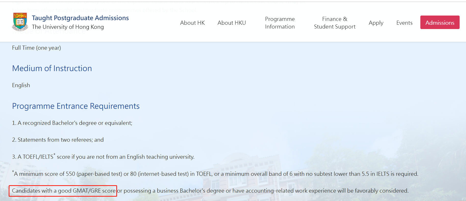
Task: Click the 'English' instruction medium text
Action: [21, 85]
